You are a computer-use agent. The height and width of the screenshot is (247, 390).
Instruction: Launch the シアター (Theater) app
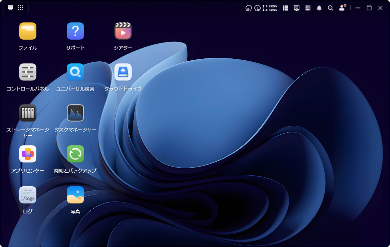[x=123, y=31]
